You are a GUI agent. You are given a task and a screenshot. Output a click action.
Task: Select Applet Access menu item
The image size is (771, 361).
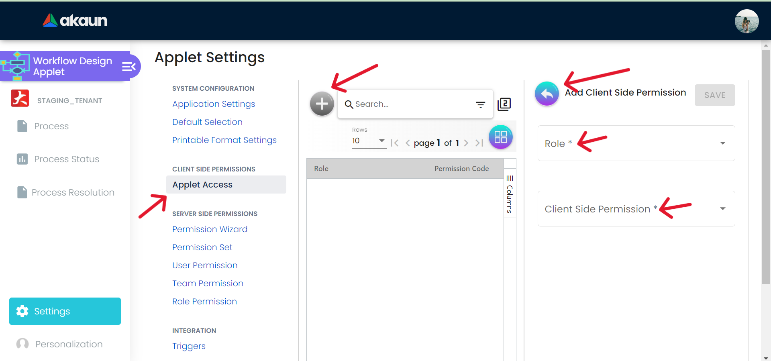tap(226, 185)
